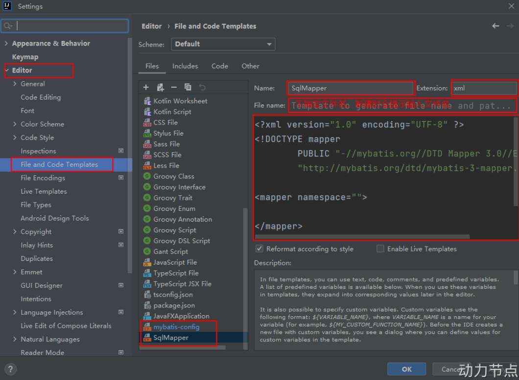
Task: Click the Editor breadcrumb link
Action: [x=152, y=26]
